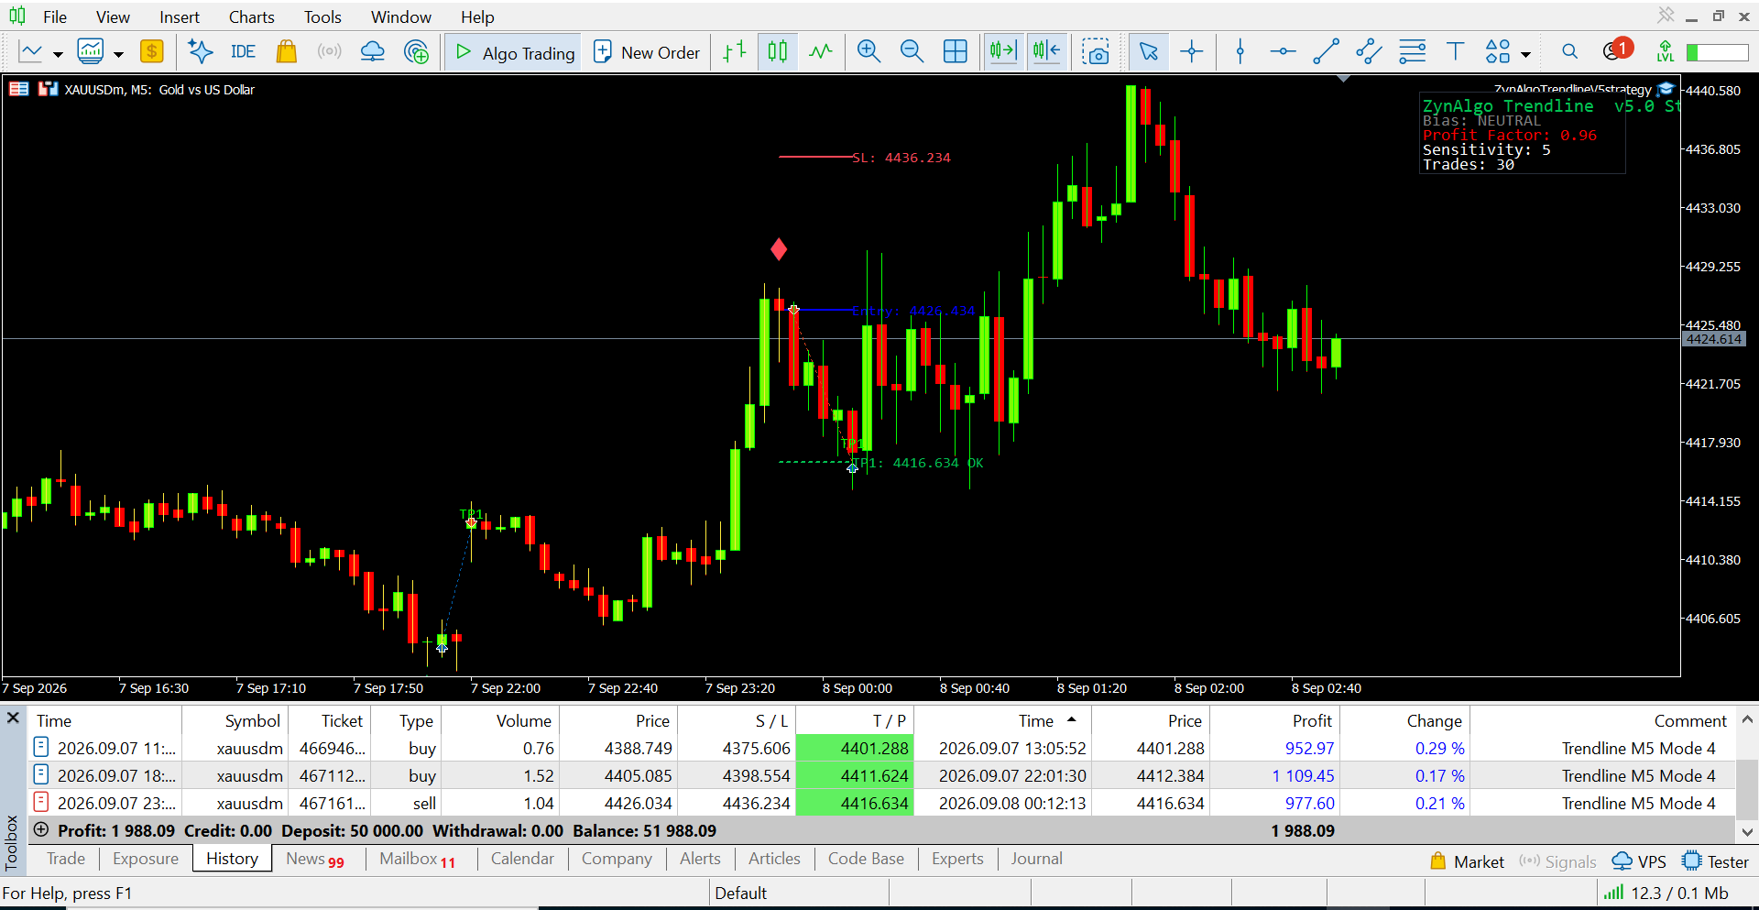Select the sell trade row 4426.034

point(879,803)
